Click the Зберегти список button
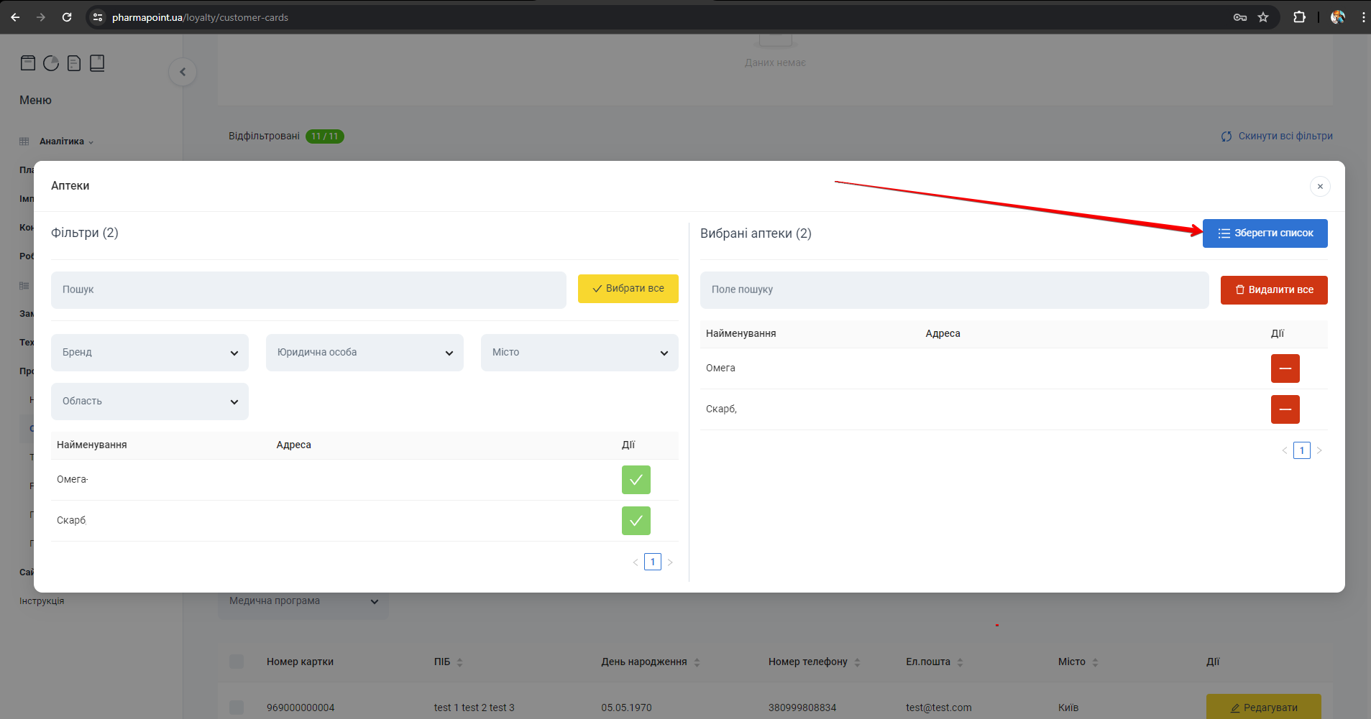Viewport: 1371px width, 719px height. tap(1265, 233)
